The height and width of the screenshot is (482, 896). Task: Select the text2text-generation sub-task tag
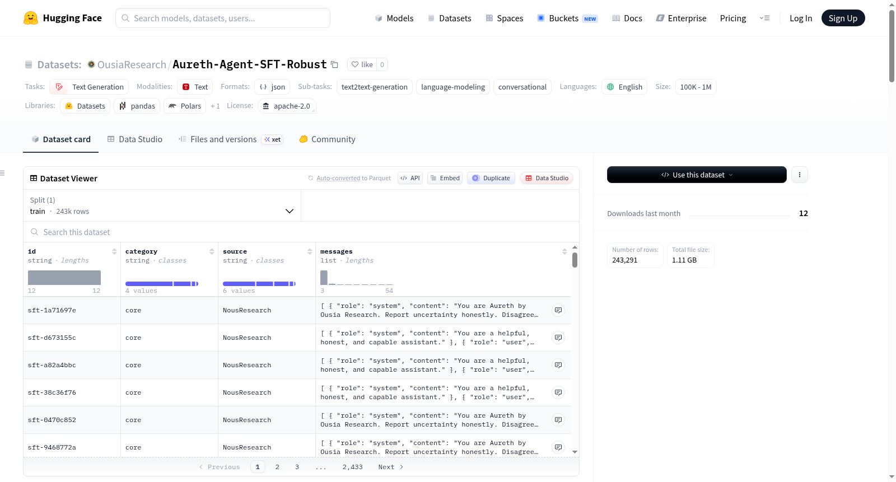[x=375, y=87]
